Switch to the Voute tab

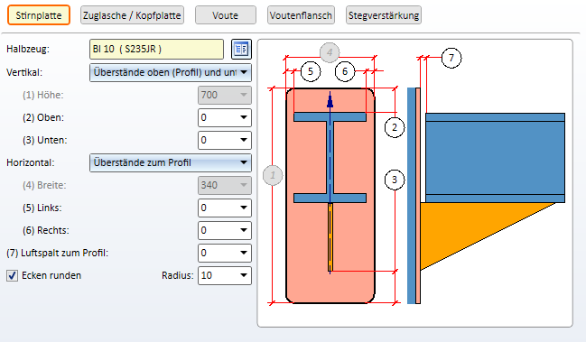(226, 15)
